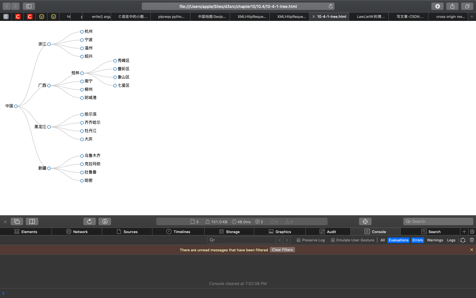Click the Clear Filters button

click(x=282, y=250)
